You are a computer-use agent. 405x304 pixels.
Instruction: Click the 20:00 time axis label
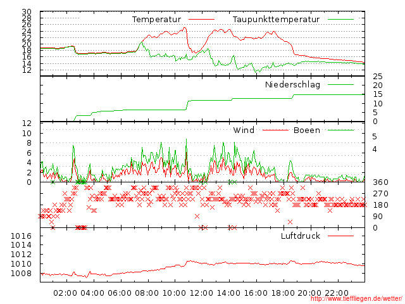point(309,293)
